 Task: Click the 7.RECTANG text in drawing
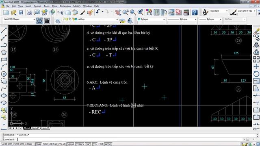(x=97, y=105)
